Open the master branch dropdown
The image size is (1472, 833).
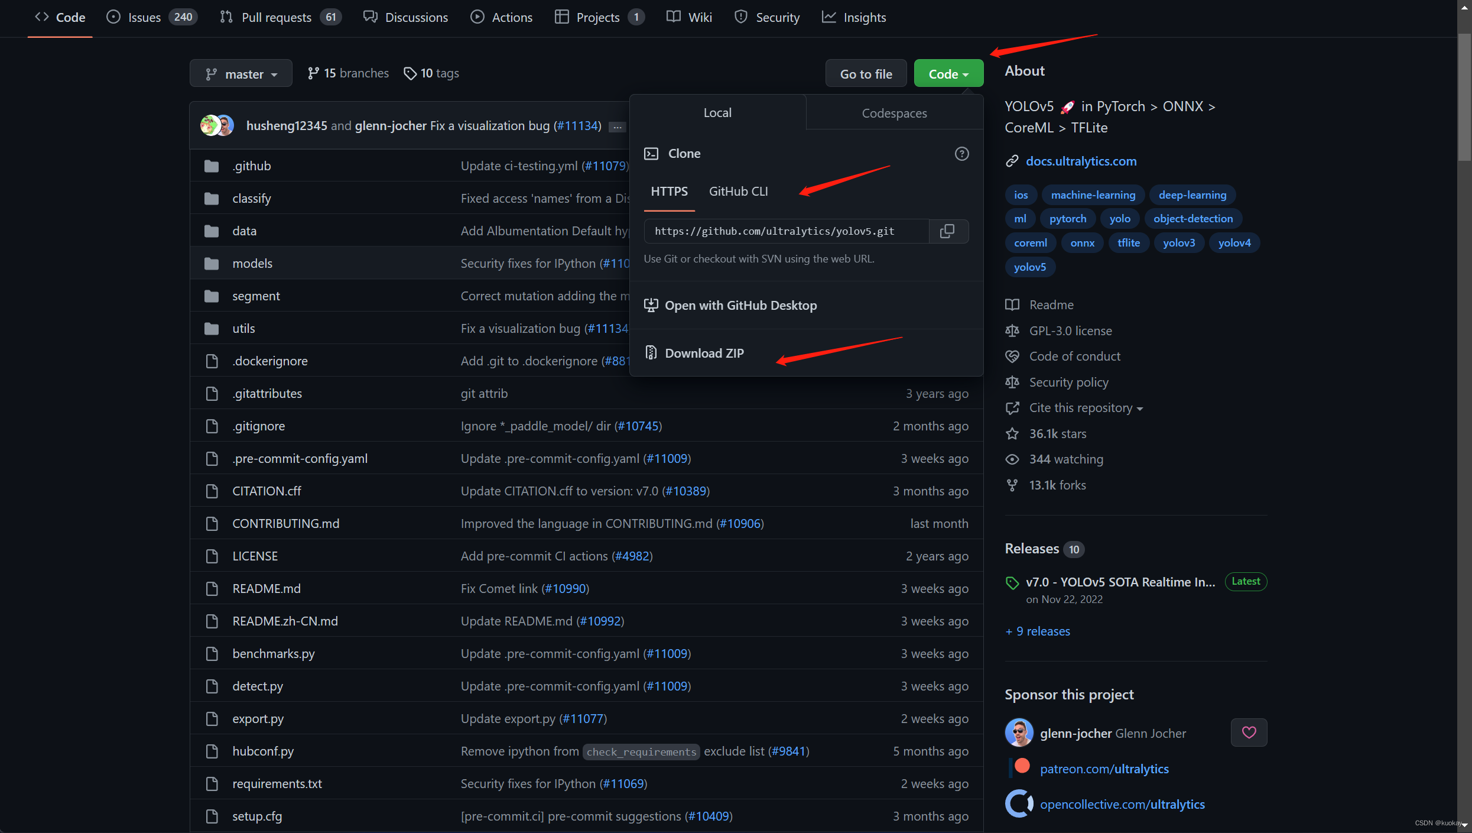pos(241,74)
